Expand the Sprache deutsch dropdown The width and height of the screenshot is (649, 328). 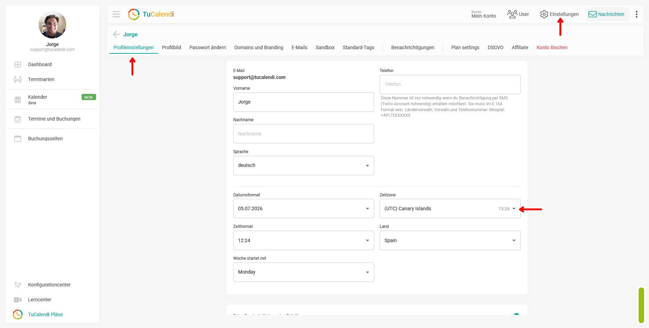(x=303, y=166)
